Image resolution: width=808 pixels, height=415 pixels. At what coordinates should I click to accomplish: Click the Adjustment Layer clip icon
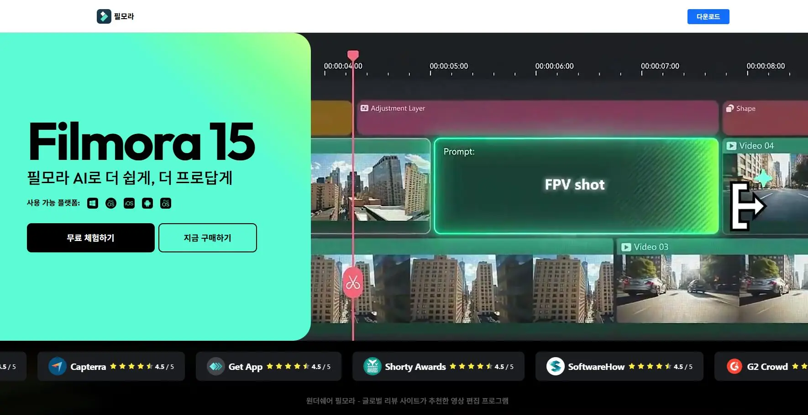[364, 108]
